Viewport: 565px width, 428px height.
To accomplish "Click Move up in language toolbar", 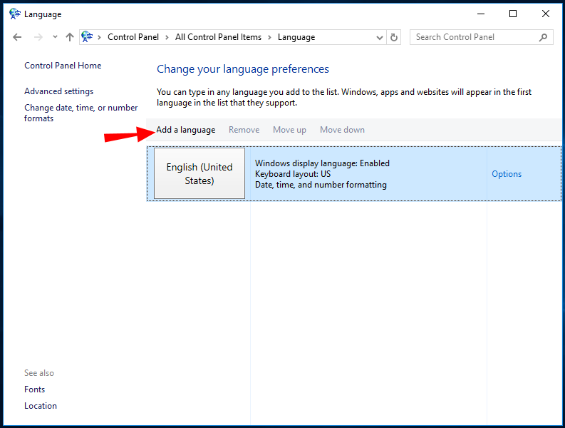I will tap(289, 130).
